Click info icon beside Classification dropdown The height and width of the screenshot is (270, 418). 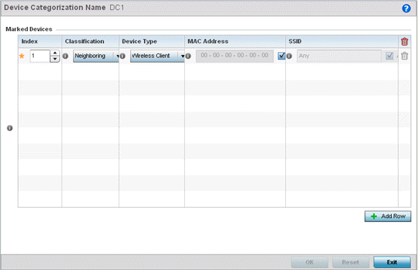(65, 56)
